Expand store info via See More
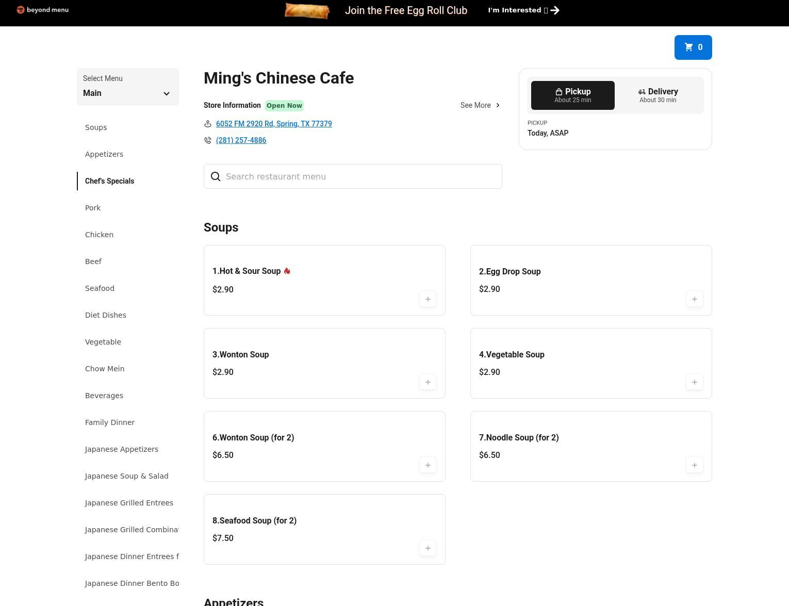The height and width of the screenshot is (606, 789). 480,105
